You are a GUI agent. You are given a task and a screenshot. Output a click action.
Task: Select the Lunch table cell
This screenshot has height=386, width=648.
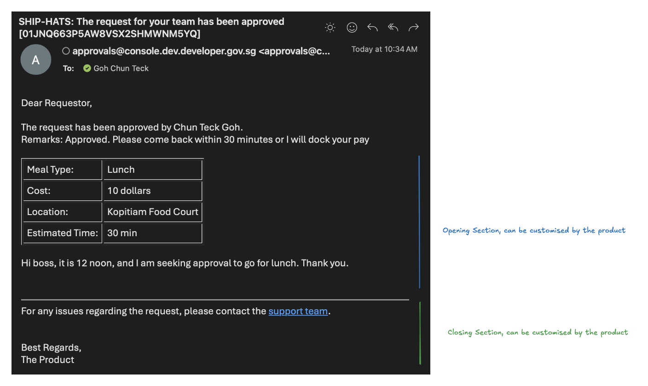153,170
